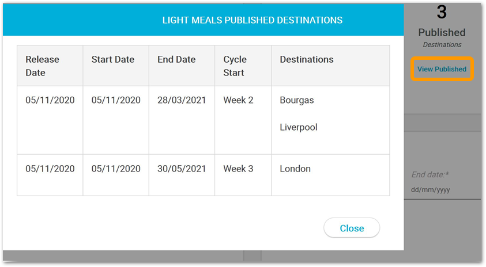Select the Release Date cell in the Bourgas row
Screen dimensions: 486x267
[x=50, y=120]
